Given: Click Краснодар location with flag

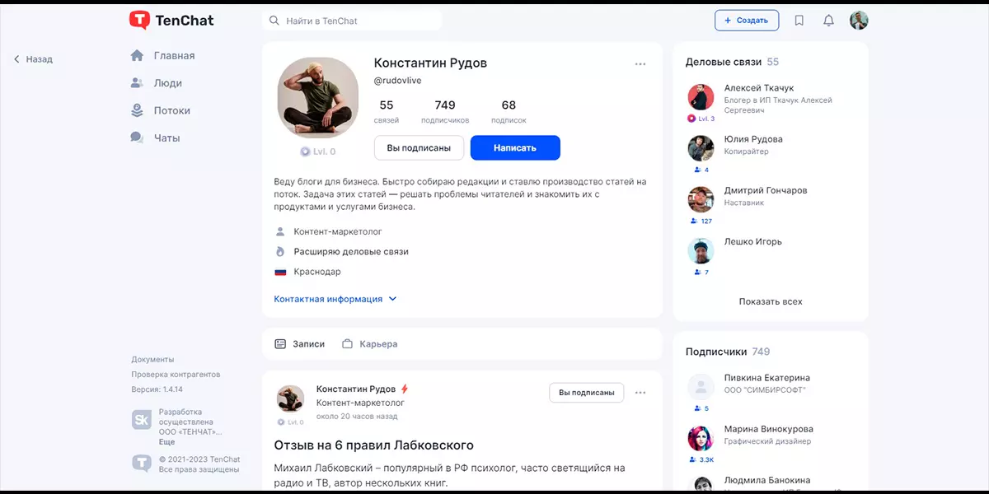Looking at the screenshot, I should click(307, 272).
